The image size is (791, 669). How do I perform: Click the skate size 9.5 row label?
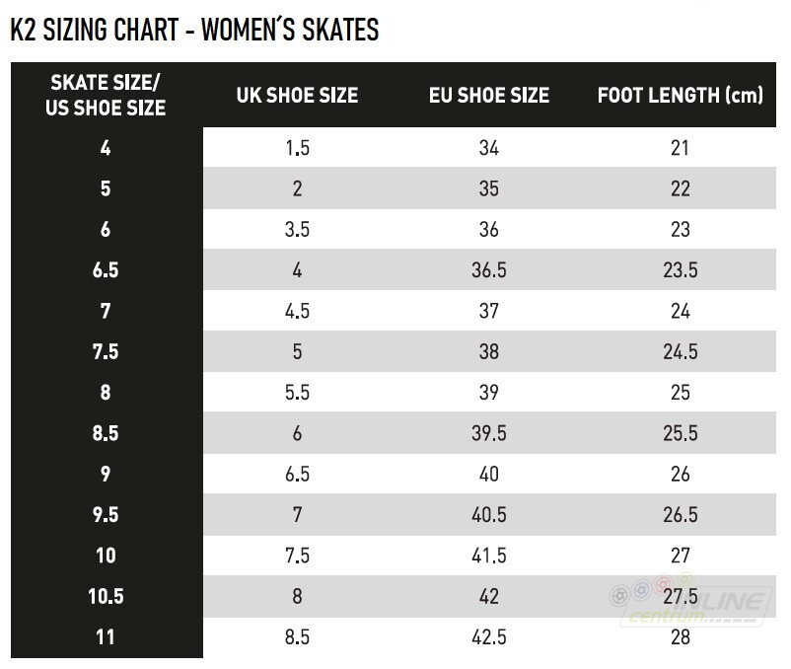tap(106, 514)
